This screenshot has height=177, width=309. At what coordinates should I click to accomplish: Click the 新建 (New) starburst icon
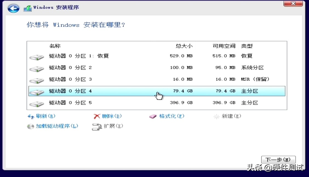pyautogui.click(x=216, y=116)
